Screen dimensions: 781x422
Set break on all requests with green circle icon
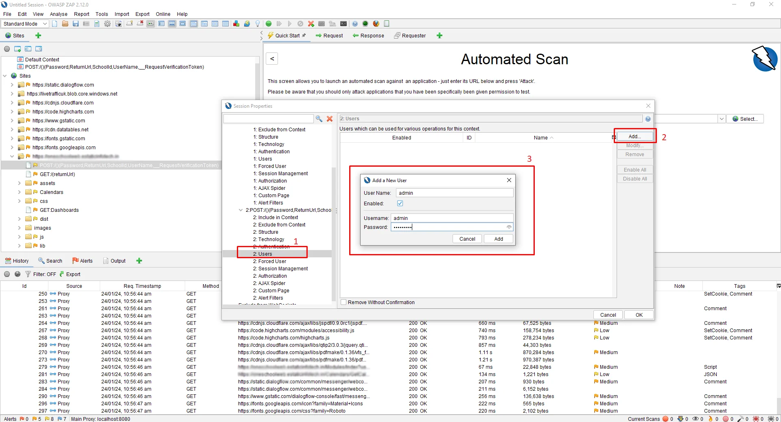coord(268,24)
